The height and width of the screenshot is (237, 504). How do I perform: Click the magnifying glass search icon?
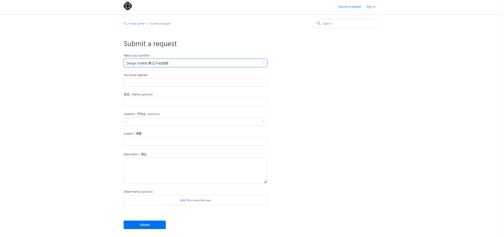tap(319, 23)
